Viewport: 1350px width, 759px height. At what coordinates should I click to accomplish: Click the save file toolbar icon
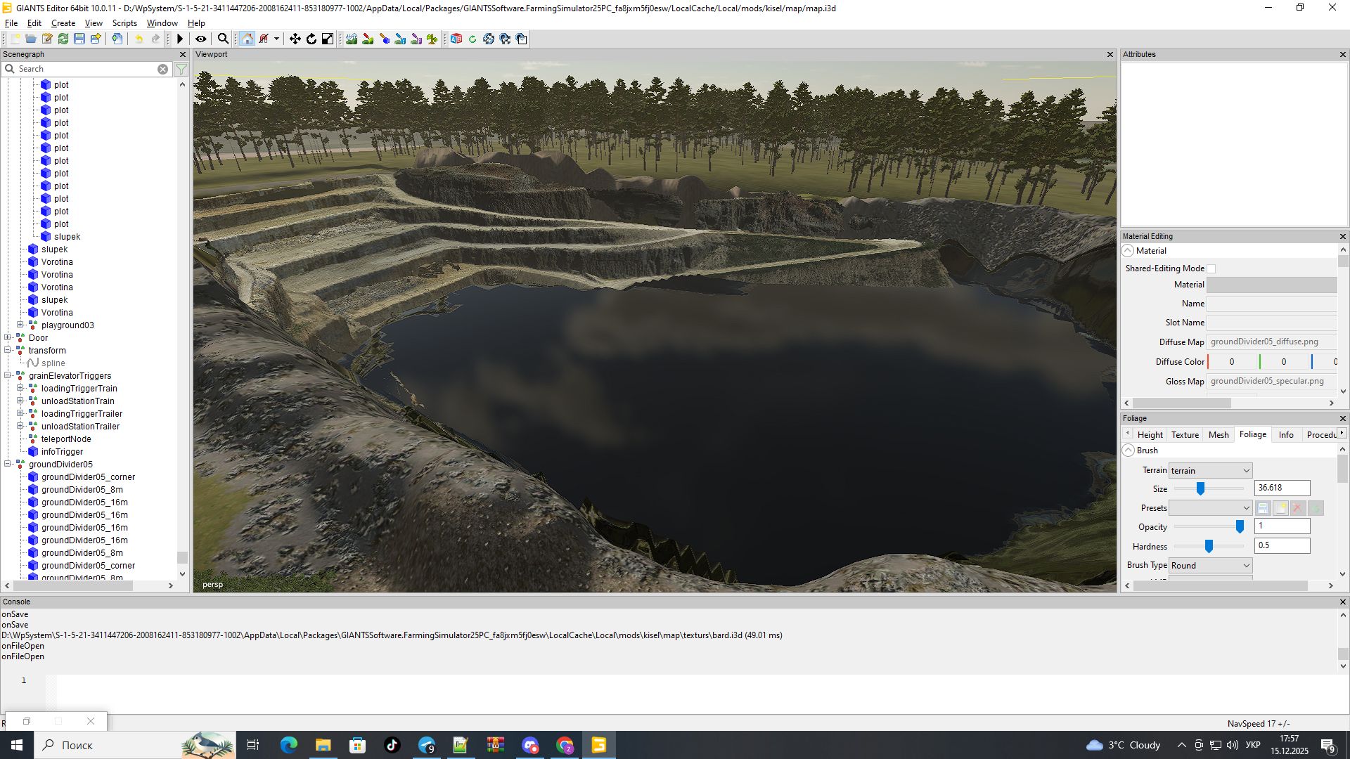(79, 39)
